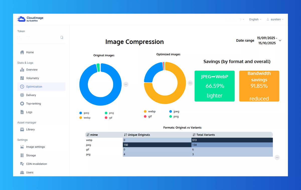This screenshot has height=190, width=301.
Task: Select the CDN invalidation icon
Action: [22, 164]
